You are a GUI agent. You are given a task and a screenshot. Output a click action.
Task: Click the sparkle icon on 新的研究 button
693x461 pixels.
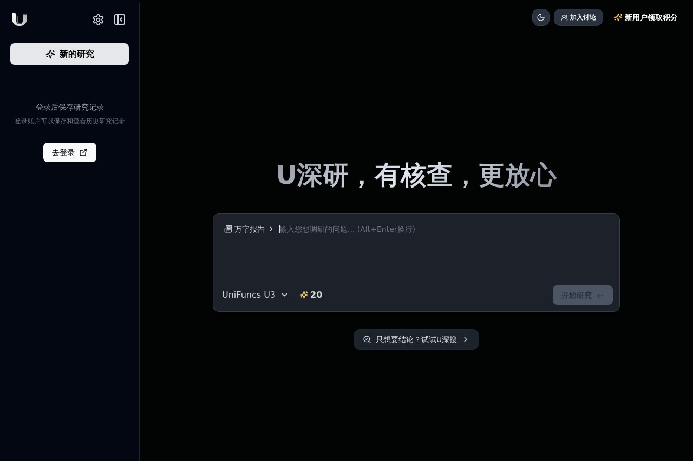tap(50, 54)
